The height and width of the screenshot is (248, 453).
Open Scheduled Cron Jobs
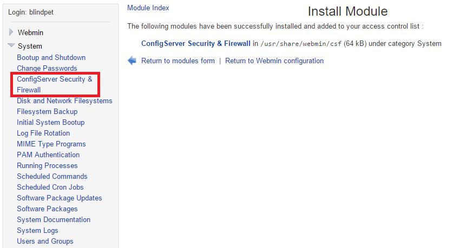point(50,187)
